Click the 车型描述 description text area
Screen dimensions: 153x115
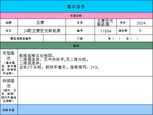click(85, 63)
